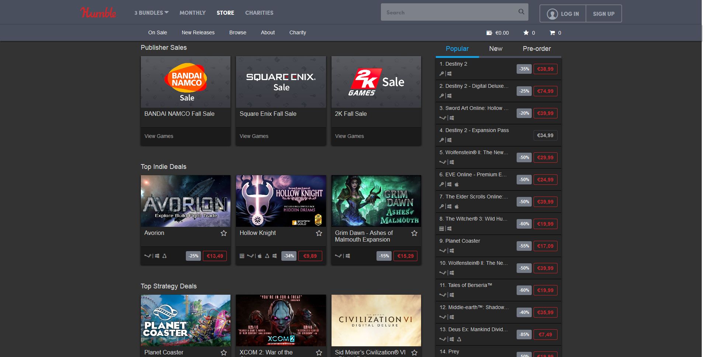This screenshot has height=357, width=708.
Task: Toggle the wishlist star on Hollow Knight
Action: pyautogui.click(x=319, y=233)
